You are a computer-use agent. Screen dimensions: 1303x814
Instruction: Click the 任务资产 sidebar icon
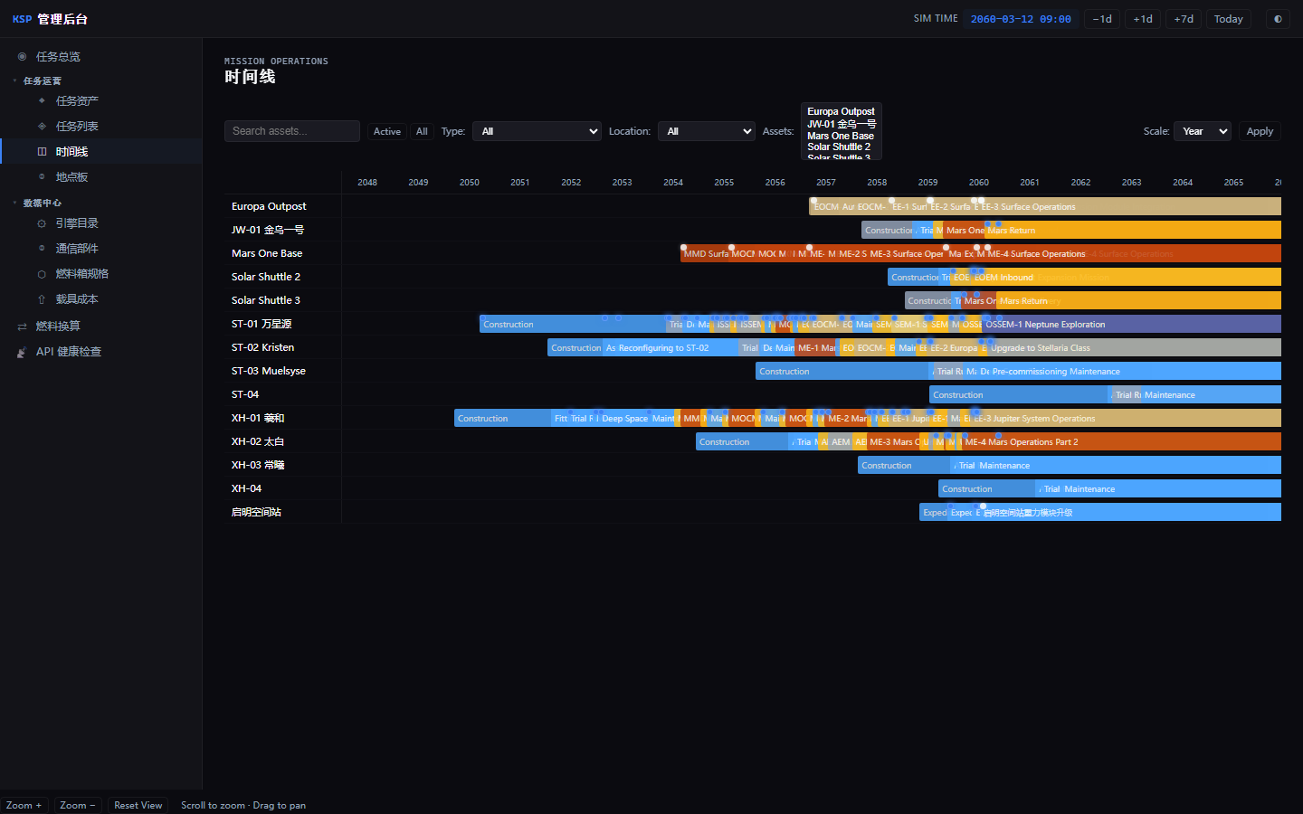42,100
